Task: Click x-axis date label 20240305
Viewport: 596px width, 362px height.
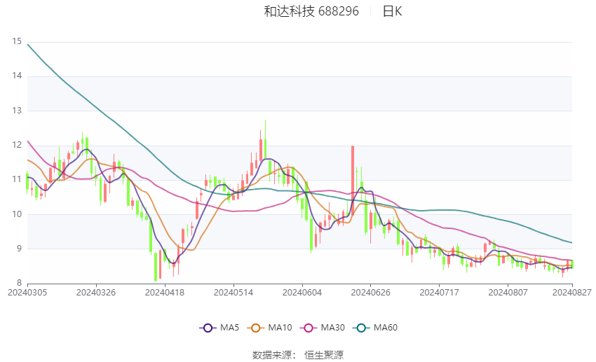Action: [27, 293]
